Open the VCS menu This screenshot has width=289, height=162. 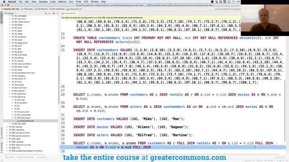click(86, 2)
